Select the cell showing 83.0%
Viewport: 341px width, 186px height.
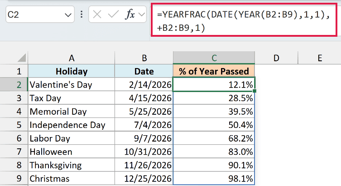[214, 152]
